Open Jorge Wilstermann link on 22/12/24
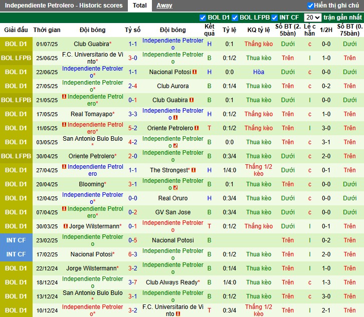Image resolution: width=364 pixels, height=317 pixels. [91, 268]
